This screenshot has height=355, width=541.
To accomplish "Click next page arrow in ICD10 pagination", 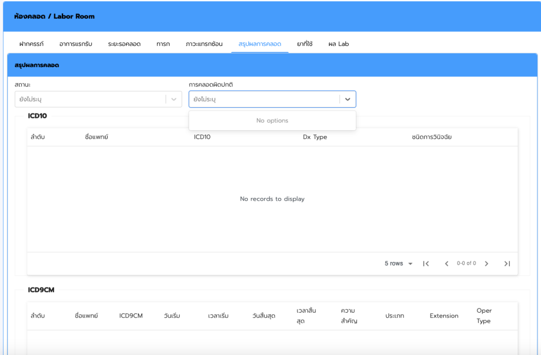I will [487, 263].
